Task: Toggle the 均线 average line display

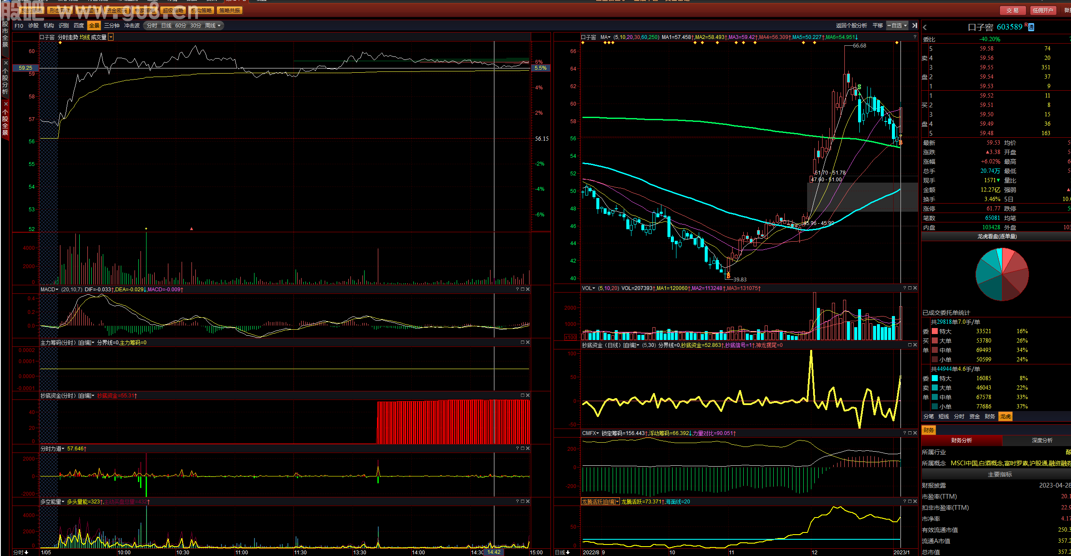Action: tap(85, 37)
